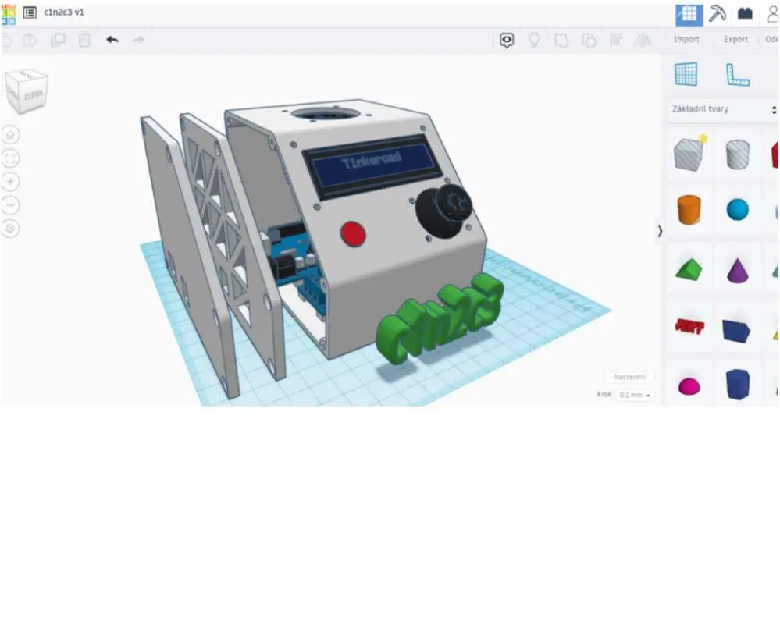Click the Align tool icon
780x632 pixels.
tap(616, 40)
